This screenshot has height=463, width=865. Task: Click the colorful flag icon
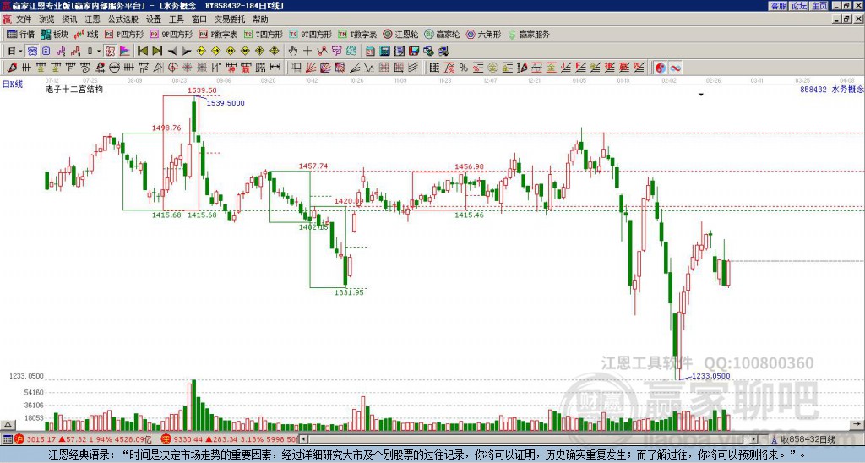coord(125,51)
